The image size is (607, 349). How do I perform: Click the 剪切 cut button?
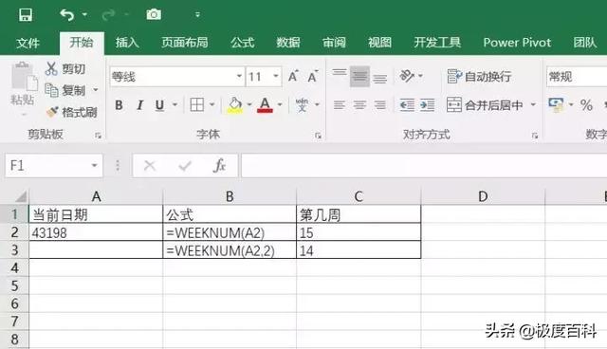[x=65, y=69]
